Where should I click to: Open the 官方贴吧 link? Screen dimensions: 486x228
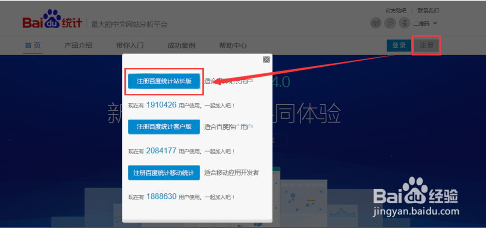(x=396, y=11)
